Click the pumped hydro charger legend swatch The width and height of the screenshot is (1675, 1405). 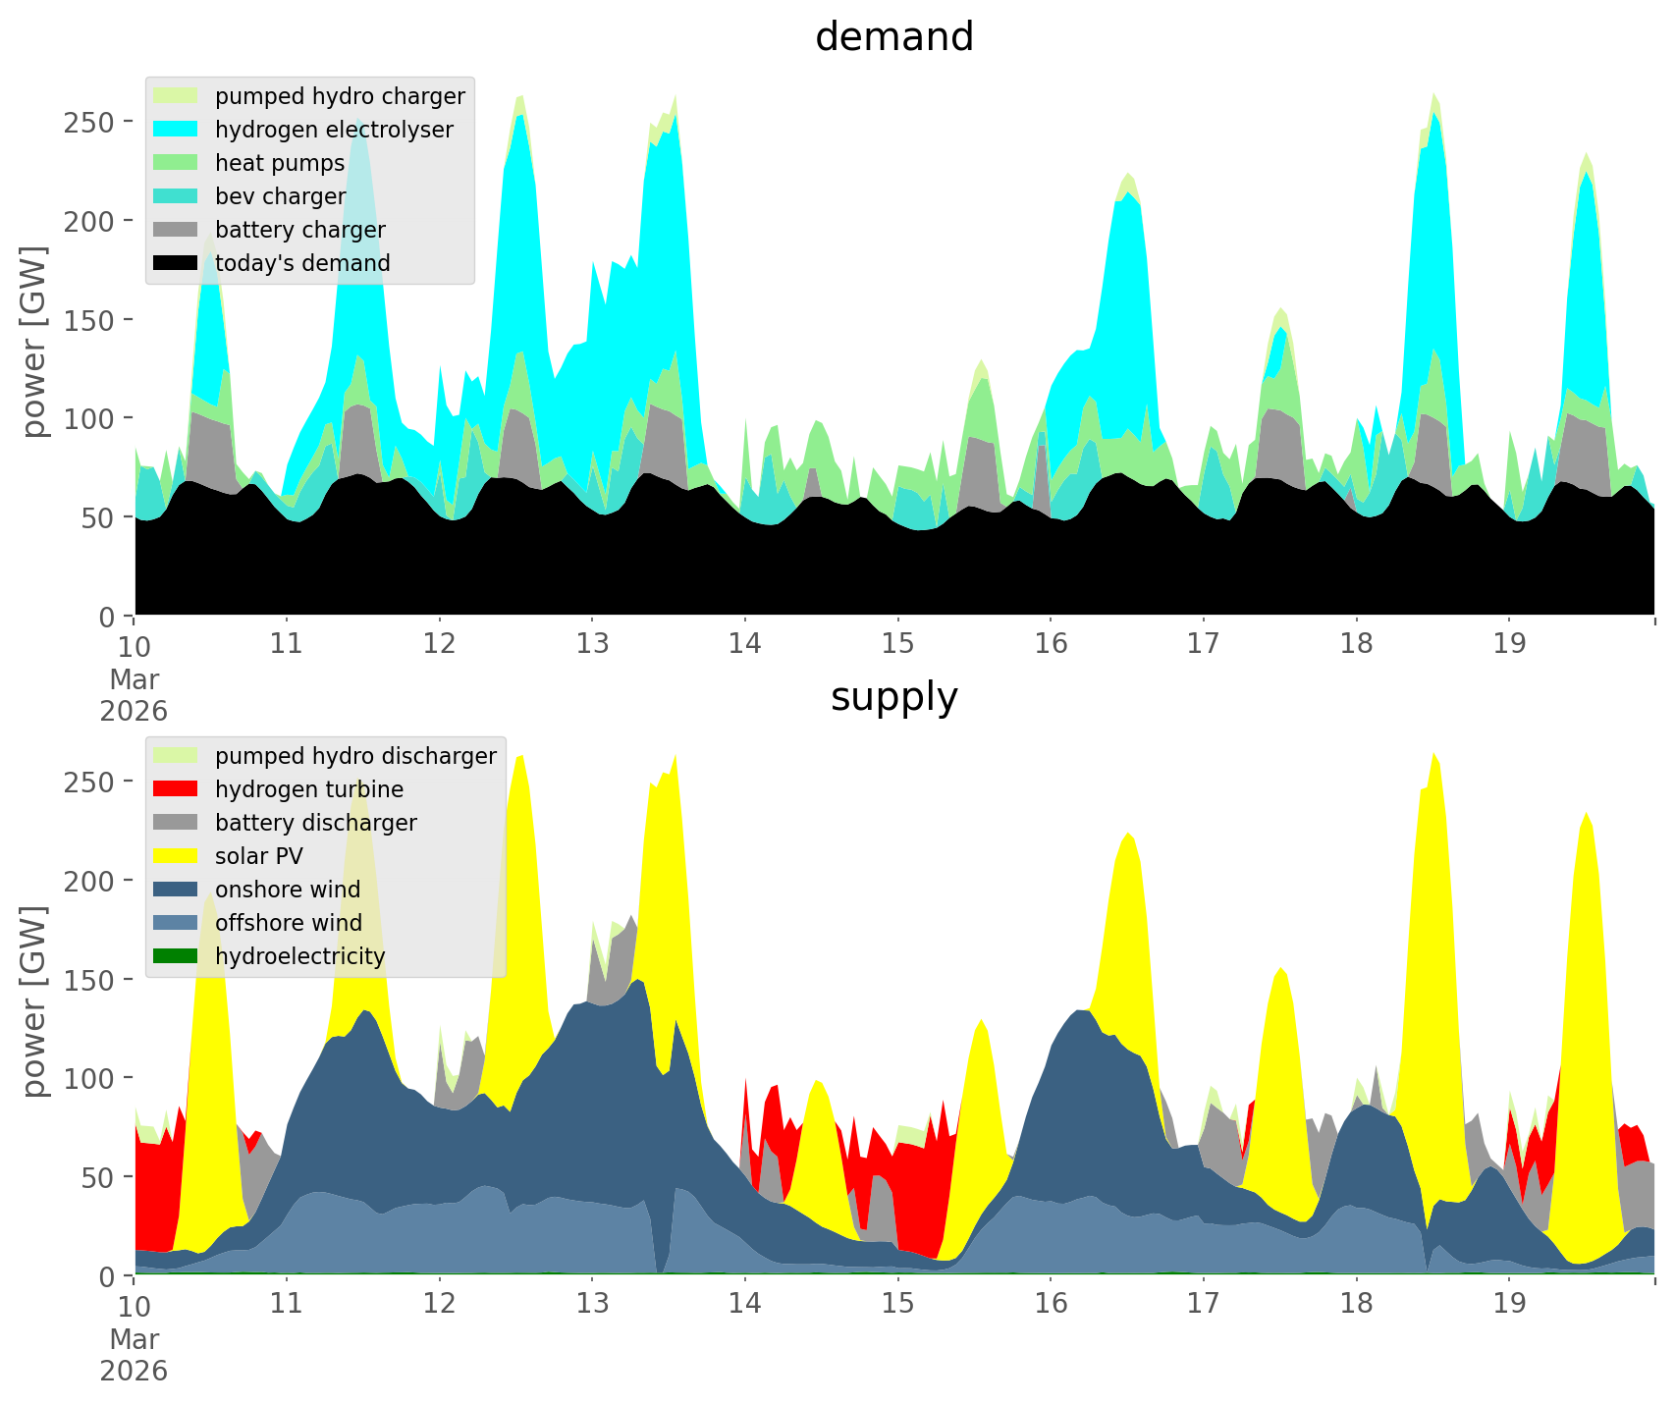coord(176,96)
